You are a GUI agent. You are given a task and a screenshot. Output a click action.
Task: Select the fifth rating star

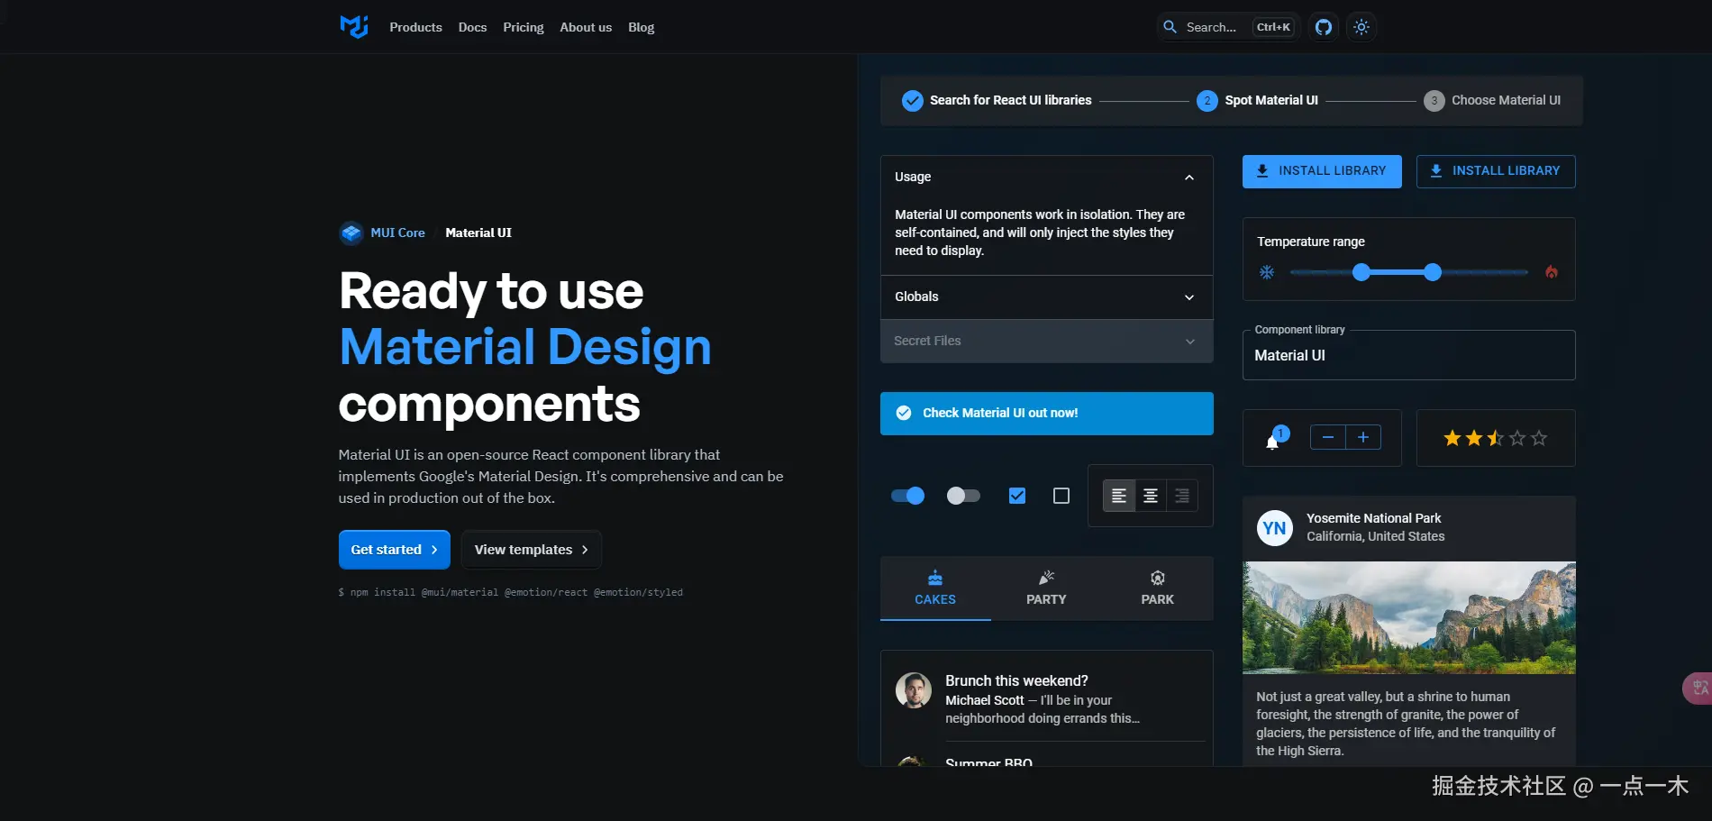1539,438
